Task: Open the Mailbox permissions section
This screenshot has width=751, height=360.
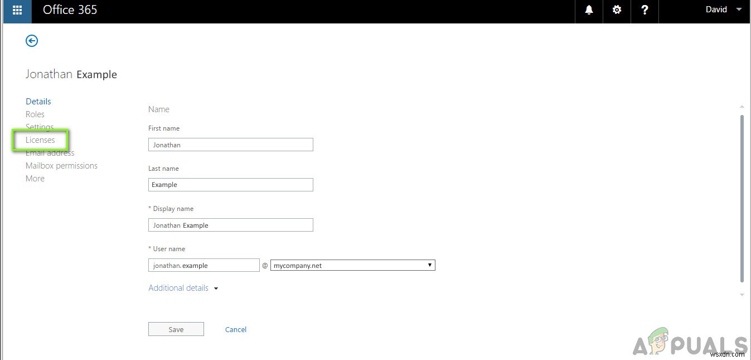Action: (x=61, y=165)
